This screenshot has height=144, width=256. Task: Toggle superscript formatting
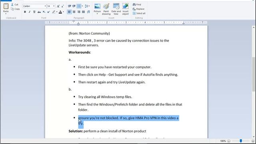[x=48, y=12]
